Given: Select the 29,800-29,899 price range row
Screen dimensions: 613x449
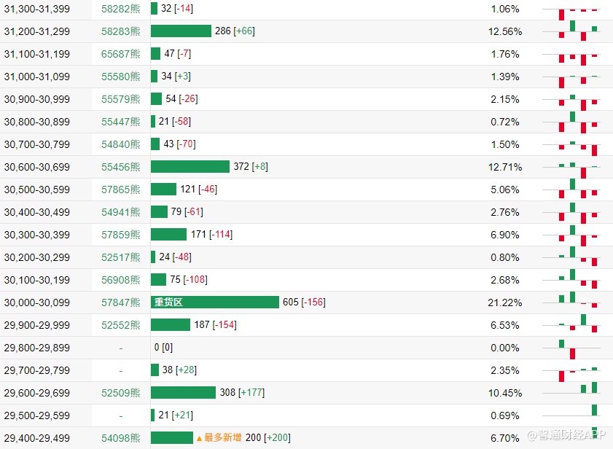Looking at the screenshot, I should [x=37, y=348].
